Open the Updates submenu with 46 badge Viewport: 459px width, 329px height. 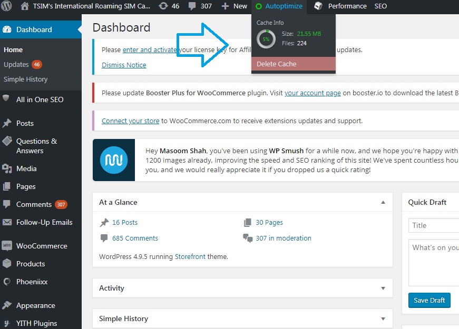point(23,64)
